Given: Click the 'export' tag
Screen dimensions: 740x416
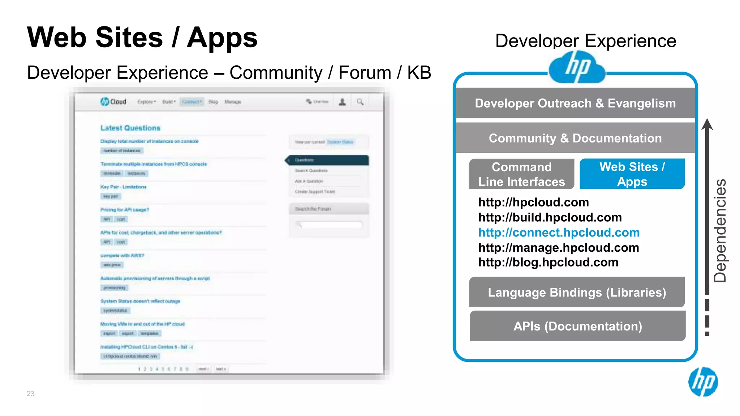Looking at the screenshot, I should (128, 333).
